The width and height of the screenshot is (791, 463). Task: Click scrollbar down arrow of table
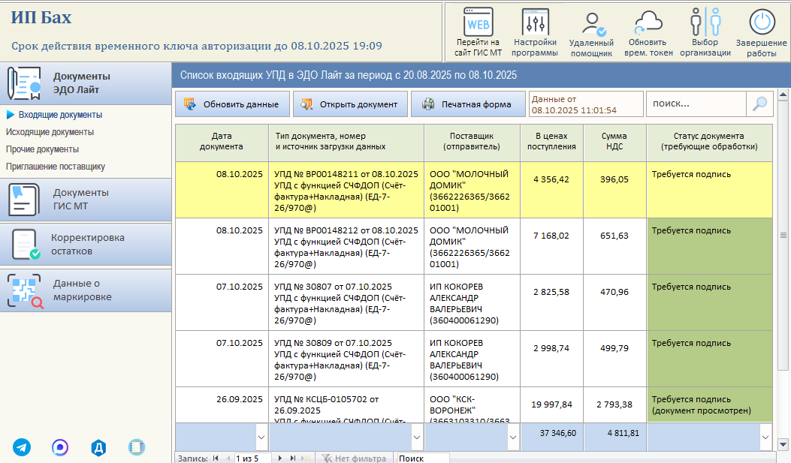pos(783,444)
